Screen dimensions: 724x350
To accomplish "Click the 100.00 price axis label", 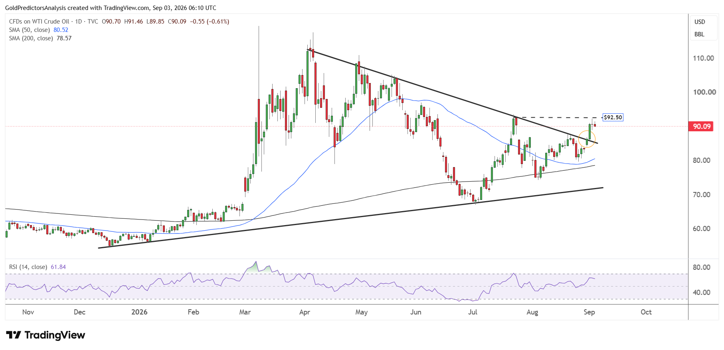I will coord(704,92).
